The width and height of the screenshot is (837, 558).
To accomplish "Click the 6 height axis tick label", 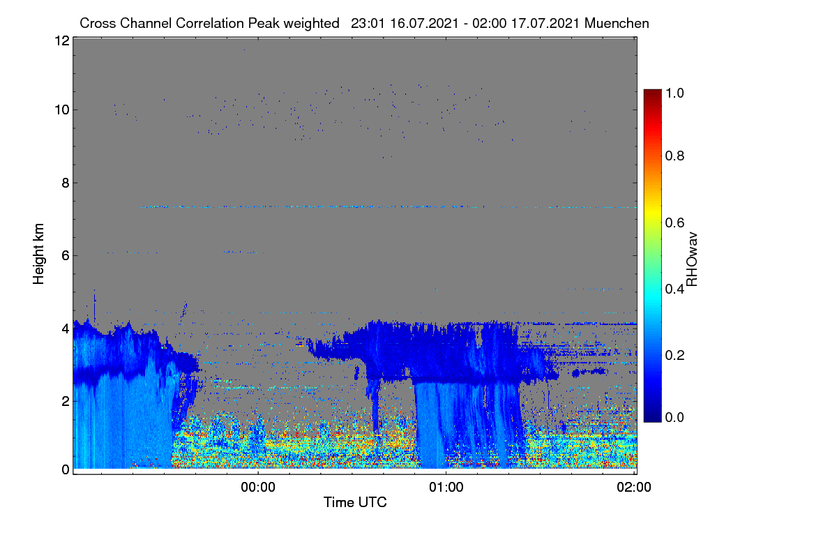I will 66,255.
